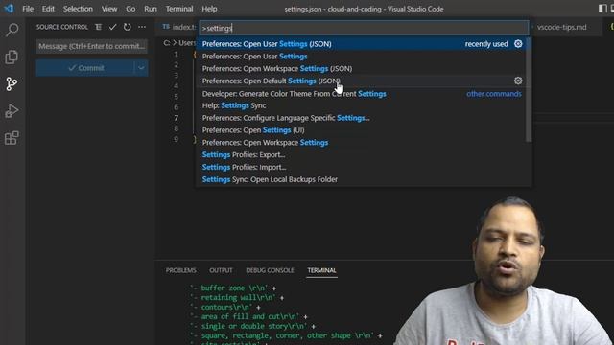Configure keybinding gear for Open User Settings (JSON)
The image size is (614, 345).
pyautogui.click(x=518, y=44)
